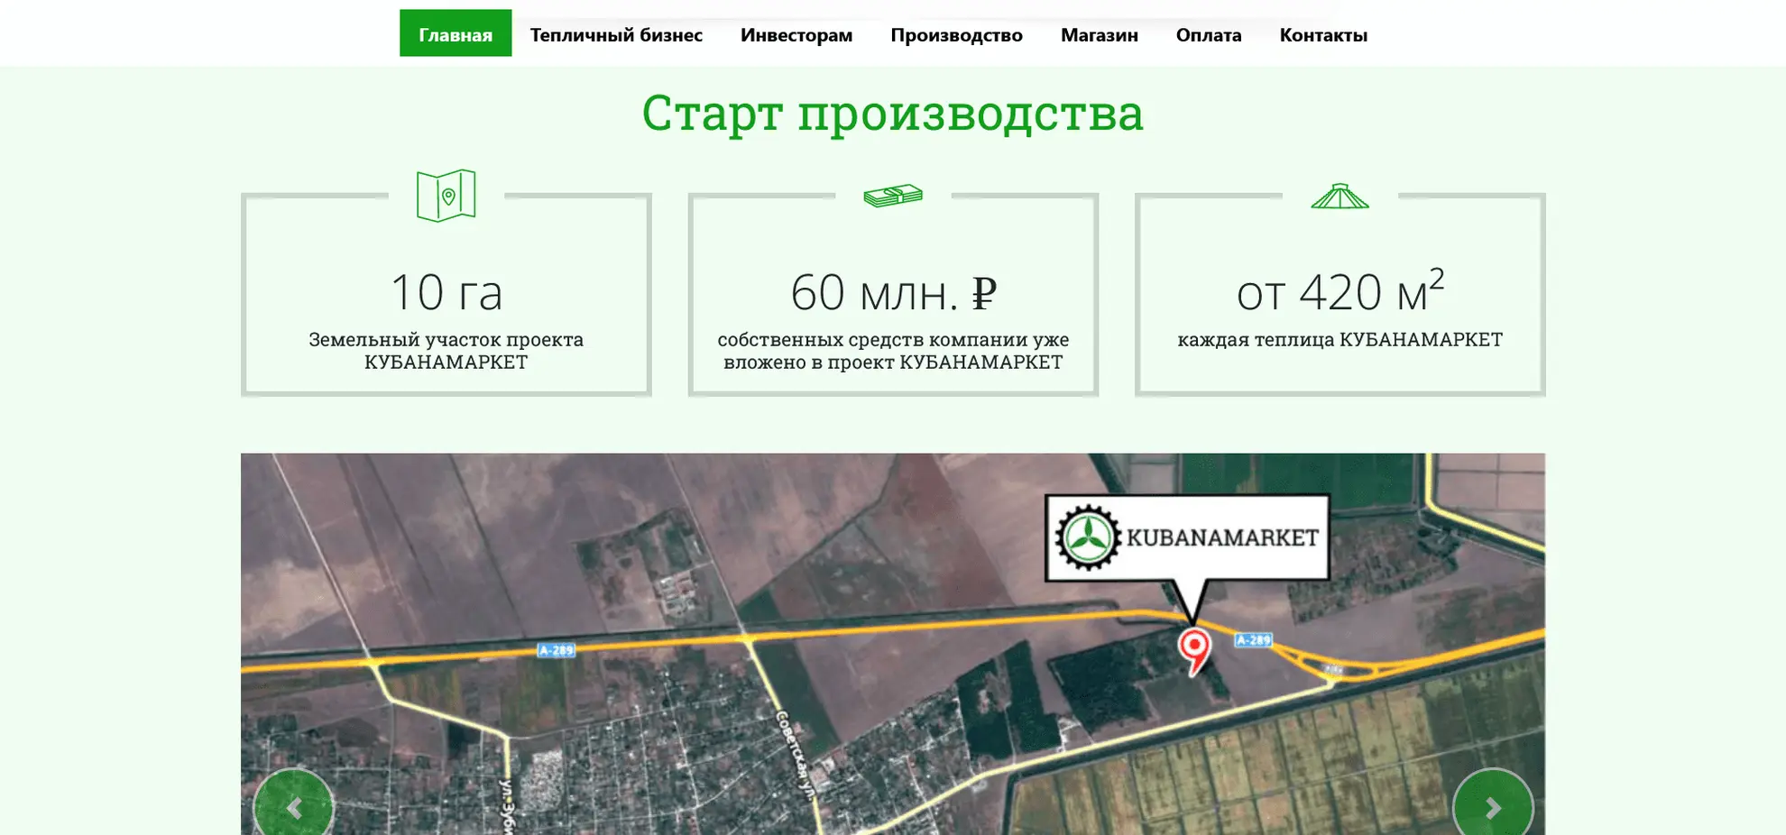The image size is (1786, 835).
Task: Click the folded map icon above 10 га
Action: tap(446, 196)
